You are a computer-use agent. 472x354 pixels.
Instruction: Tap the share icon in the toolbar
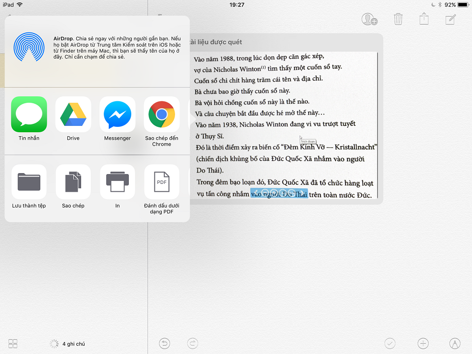[424, 19]
